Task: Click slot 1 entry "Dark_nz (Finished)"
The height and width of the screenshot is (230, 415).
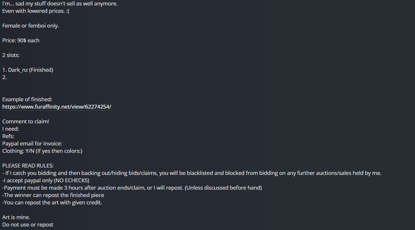Action: [x=31, y=70]
